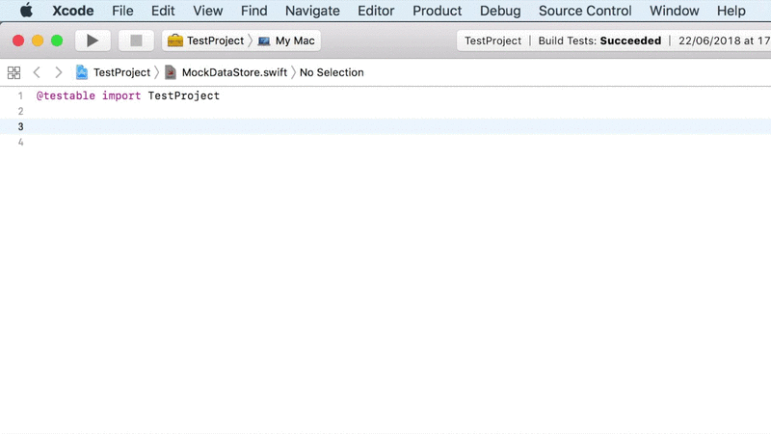Open the Window menu
Viewport: 771px width, 434px height.
(674, 11)
